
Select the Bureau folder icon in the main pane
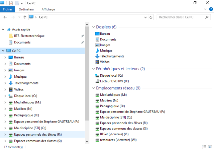click(x=97, y=34)
